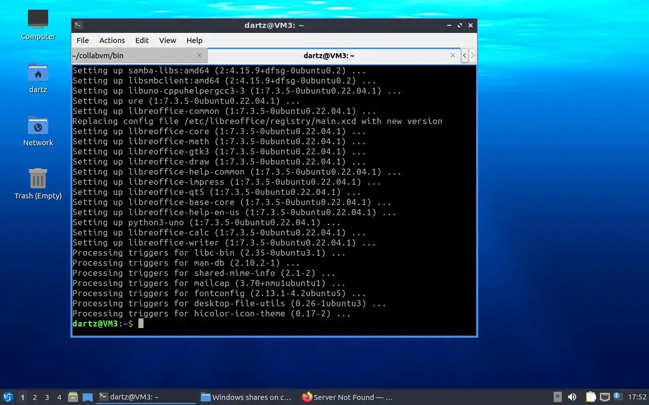Close the dartz@VM3: ~ tab
Viewport: 649px width, 405px height.
pos(453,55)
